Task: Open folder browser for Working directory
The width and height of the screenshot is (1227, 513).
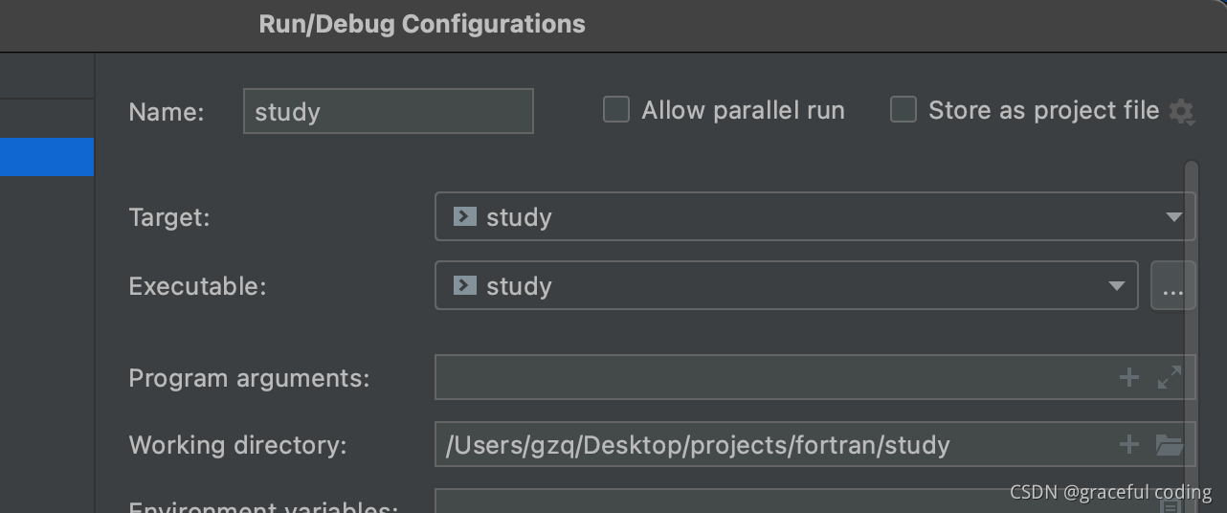Action: pos(1170,444)
